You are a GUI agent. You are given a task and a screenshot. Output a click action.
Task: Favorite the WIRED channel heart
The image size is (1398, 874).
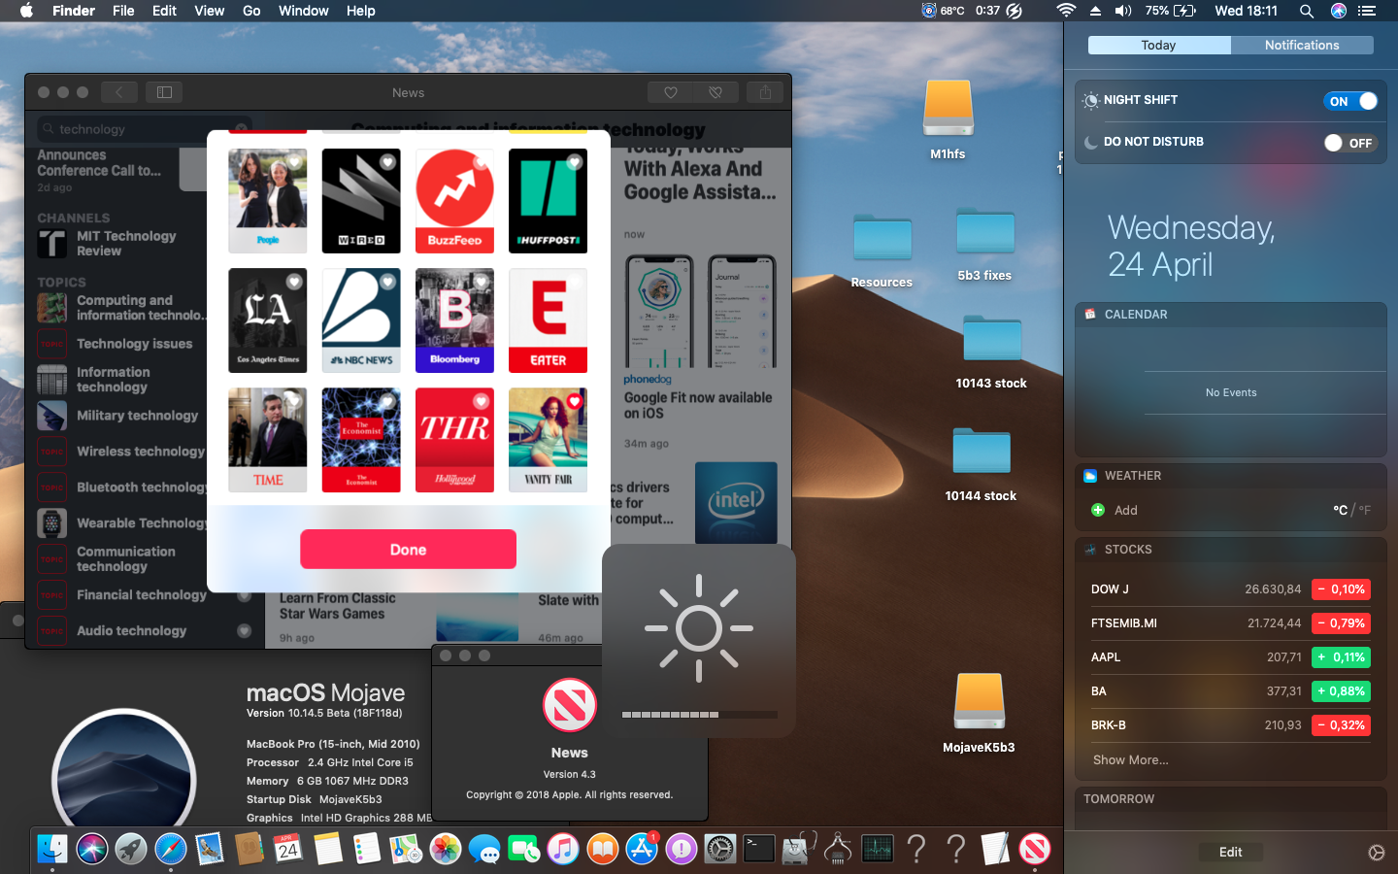[387, 162]
